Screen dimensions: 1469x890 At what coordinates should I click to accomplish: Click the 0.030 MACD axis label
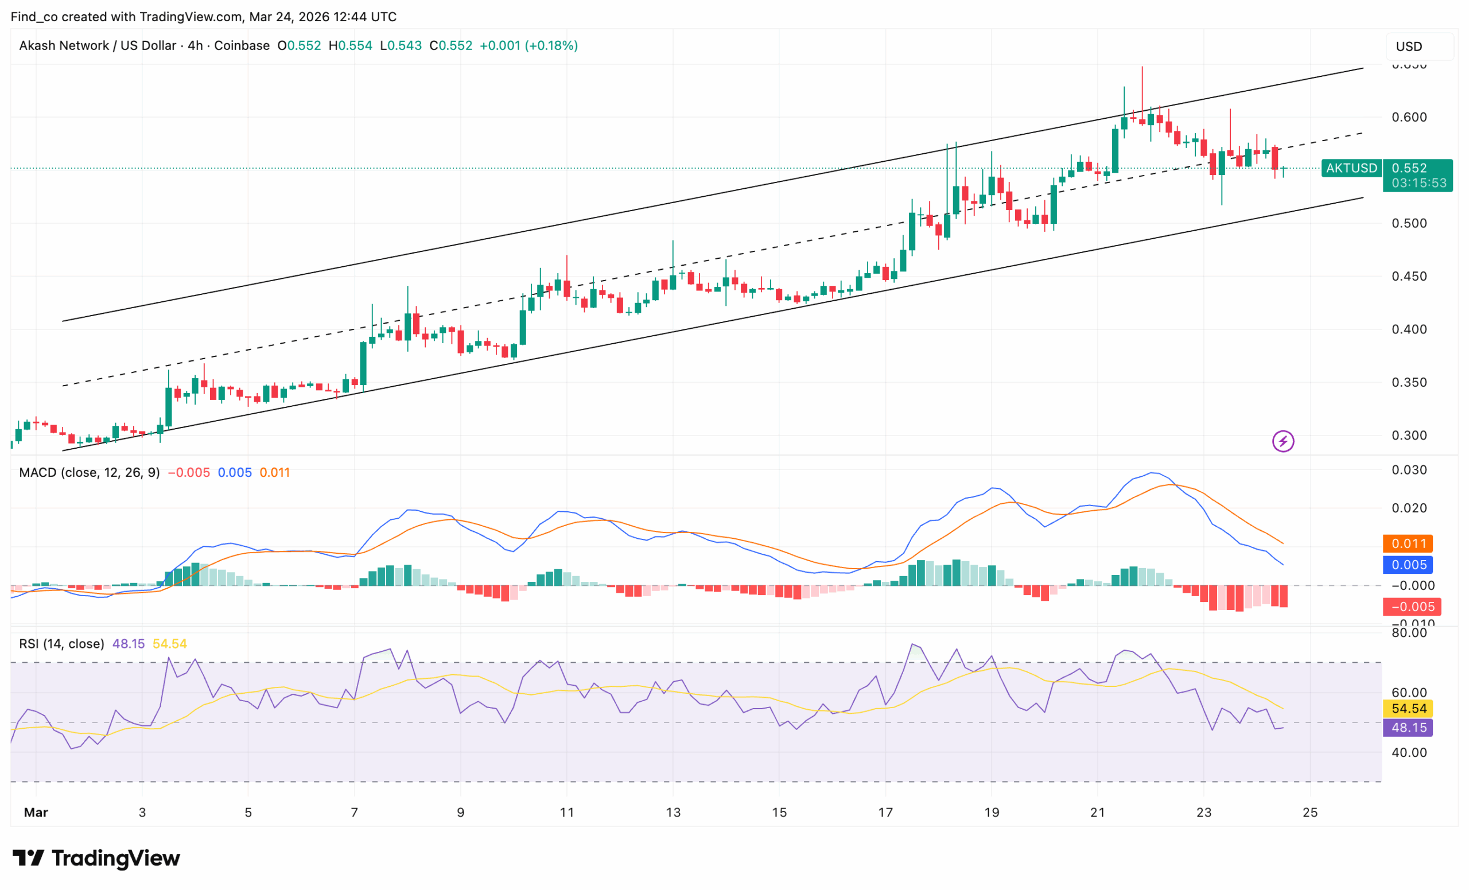[1409, 471]
